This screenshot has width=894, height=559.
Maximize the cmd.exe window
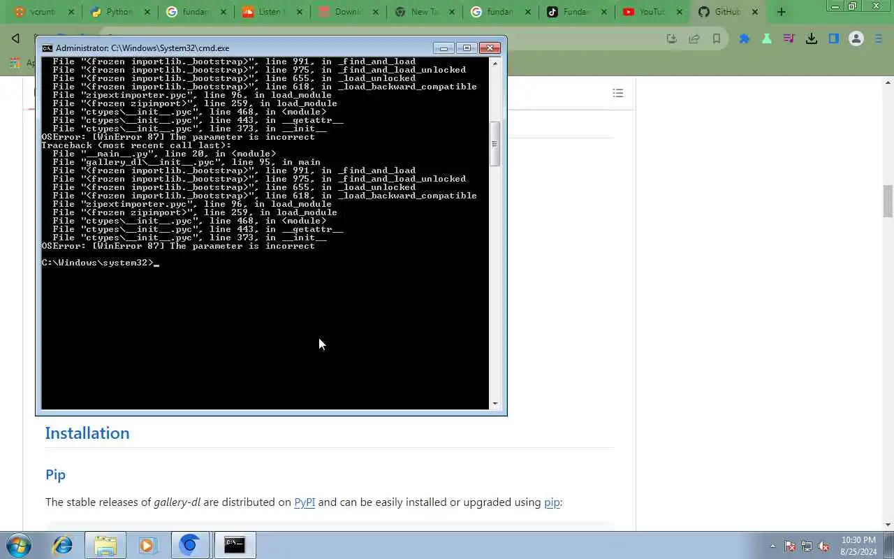point(467,48)
